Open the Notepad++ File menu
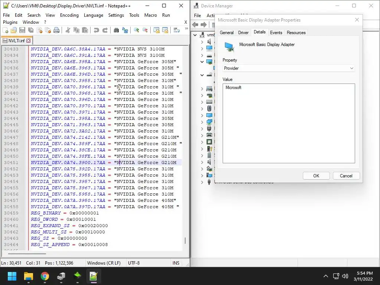 (6, 15)
